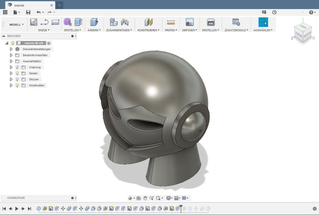The image size is (319, 215).
Task: Add a new document tab with plus
Action: point(59,5)
